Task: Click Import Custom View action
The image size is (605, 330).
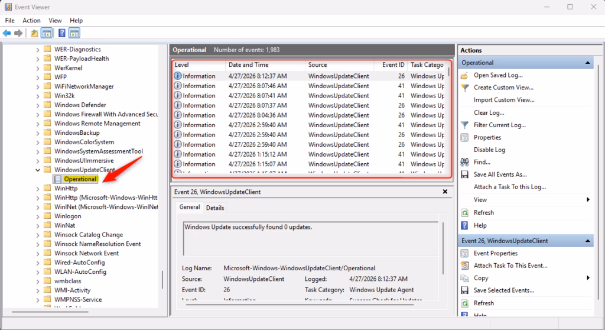Action: [x=504, y=100]
